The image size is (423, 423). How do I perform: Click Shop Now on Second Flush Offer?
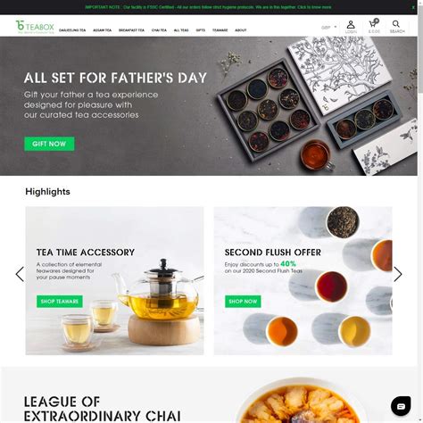(x=243, y=302)
